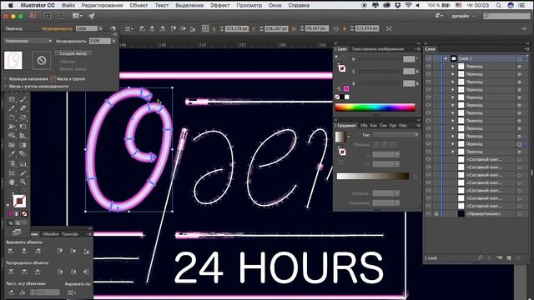Viewport: 534px width, 300px height.
Task: Click the Change Screen Mode icon
Action: [x=17, y=232]
